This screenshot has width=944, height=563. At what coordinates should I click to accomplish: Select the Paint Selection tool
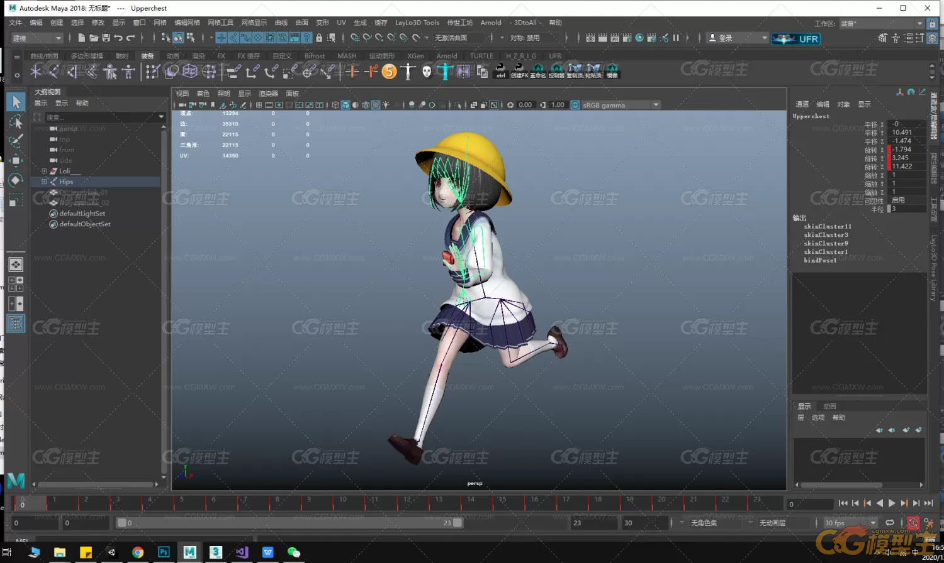click(x=16, y=140)
